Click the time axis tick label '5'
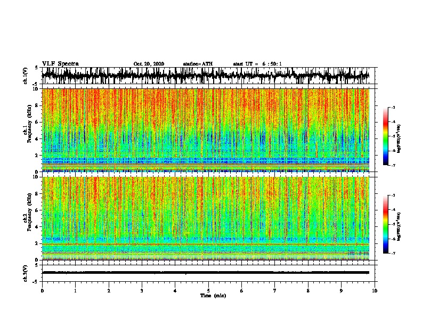This screenshot has height=326, width=422. 208,291
